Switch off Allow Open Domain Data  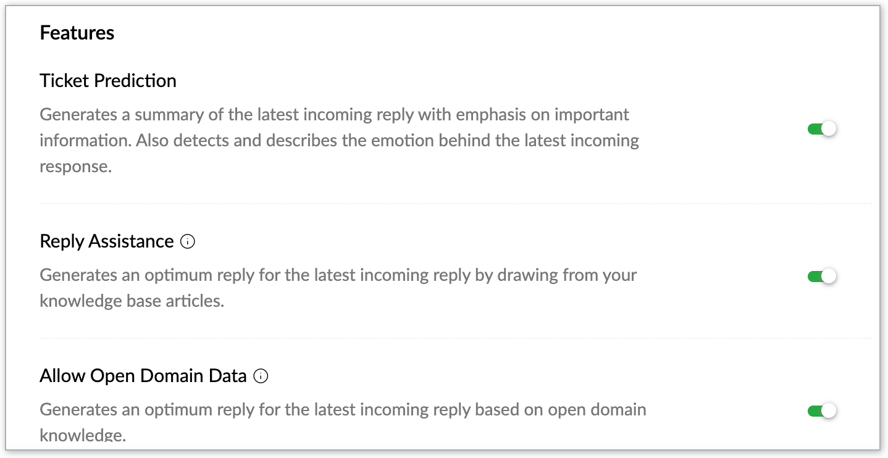821,410
